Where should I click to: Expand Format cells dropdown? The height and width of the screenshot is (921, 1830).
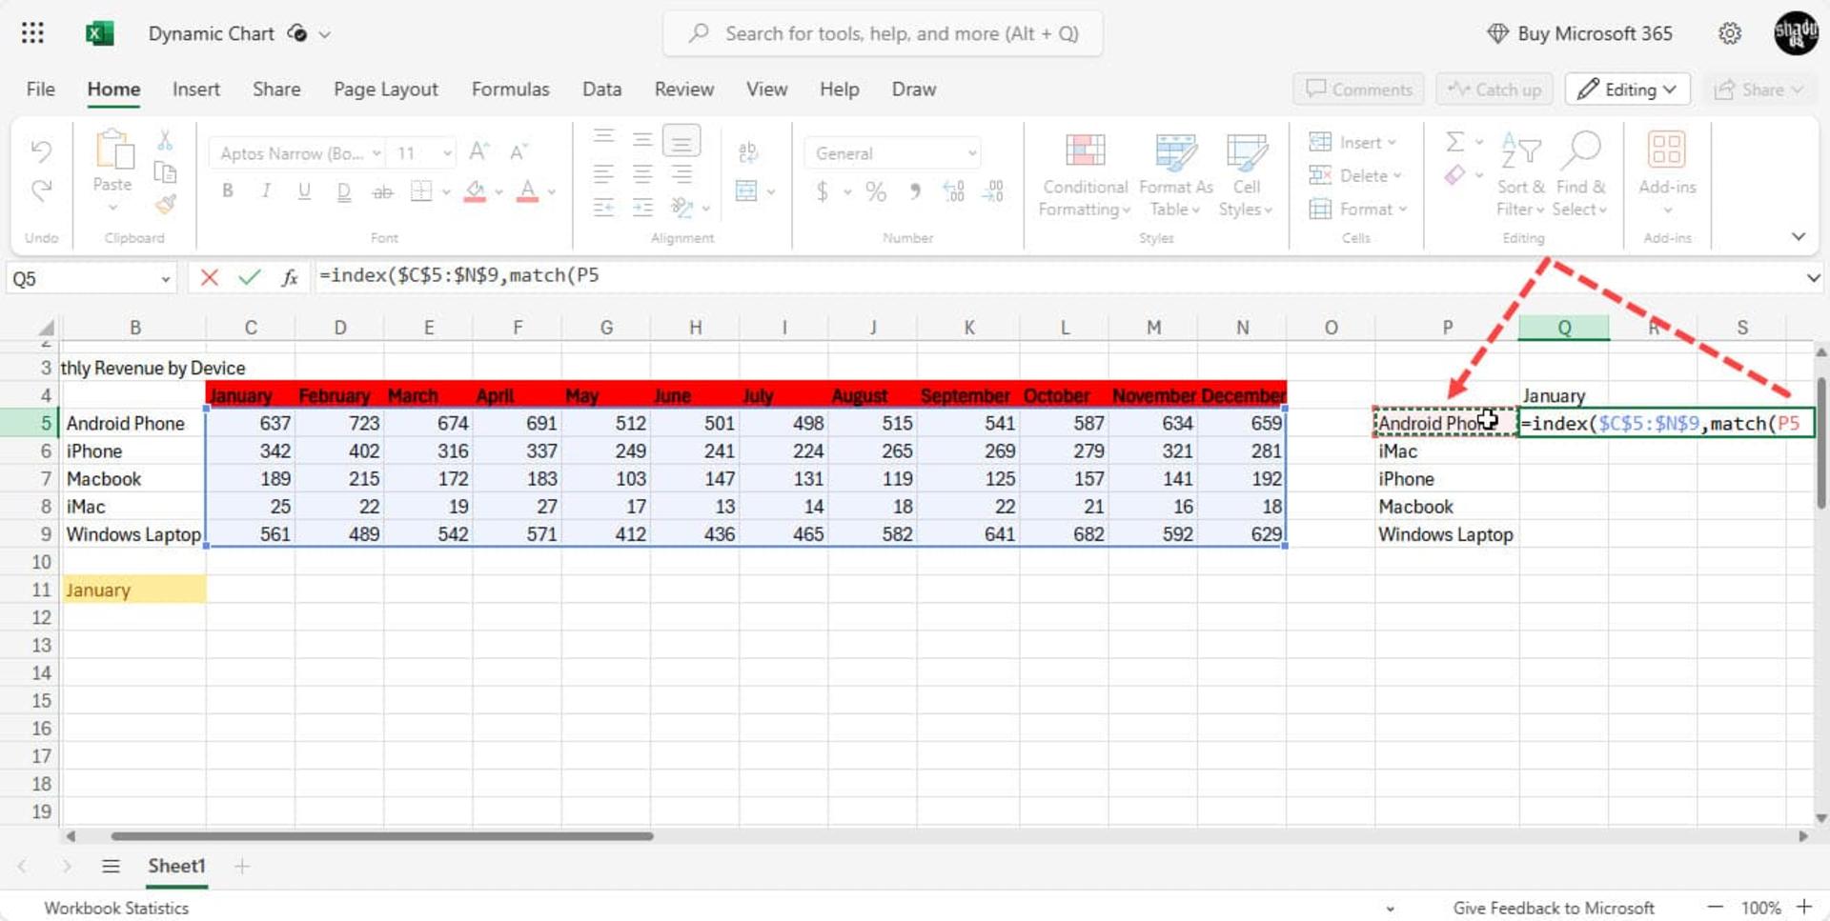click(1402, 210)
